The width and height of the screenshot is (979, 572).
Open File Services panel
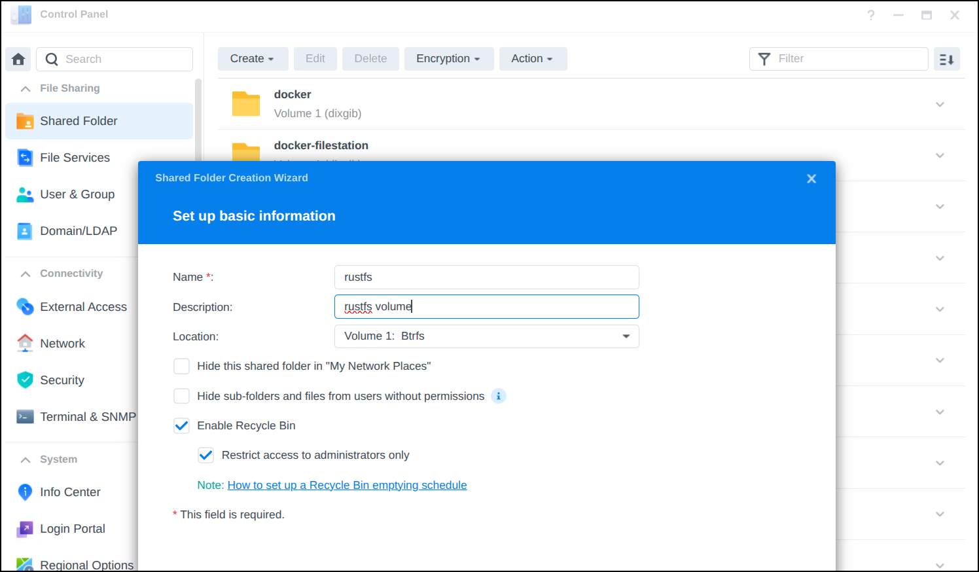point(75,158)
